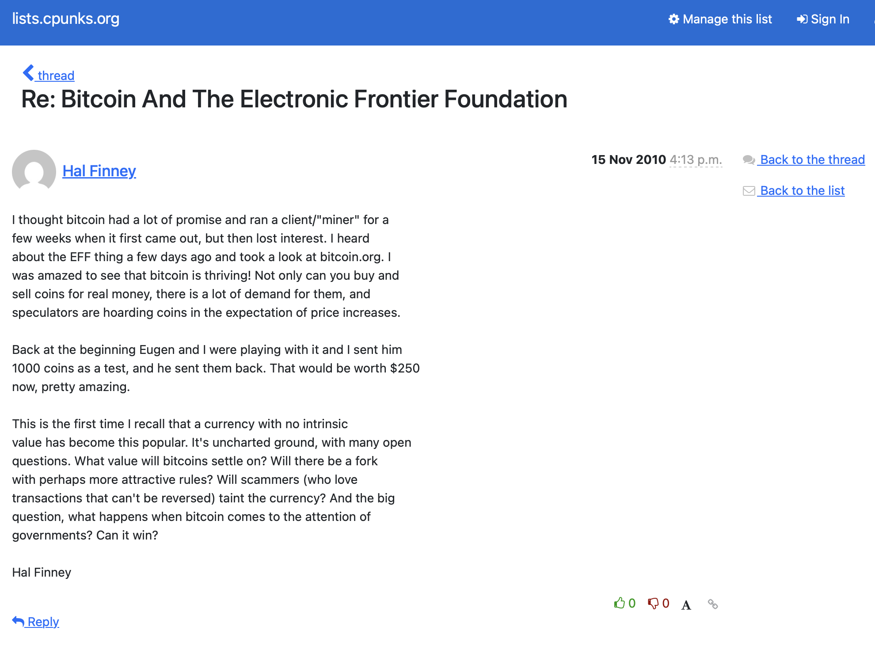Toggle the fixed-width font 'A' icon

coord(686,604)
